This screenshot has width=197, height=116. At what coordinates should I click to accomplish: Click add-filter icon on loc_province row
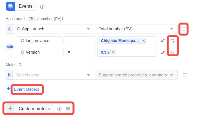click(172, 41)
